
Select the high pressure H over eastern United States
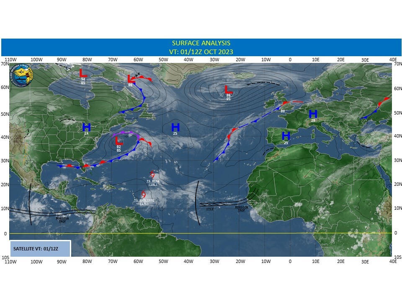[x=86, y=127]
